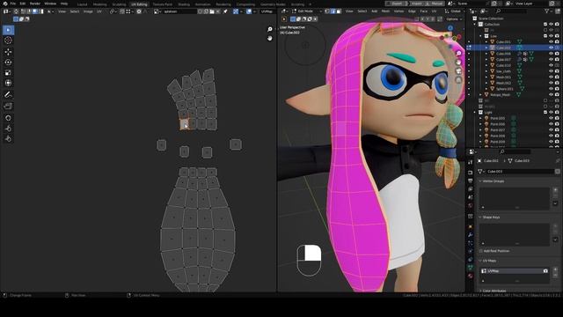
Task: Select the Select Box tool in UV editor
Action: point(8,30)
